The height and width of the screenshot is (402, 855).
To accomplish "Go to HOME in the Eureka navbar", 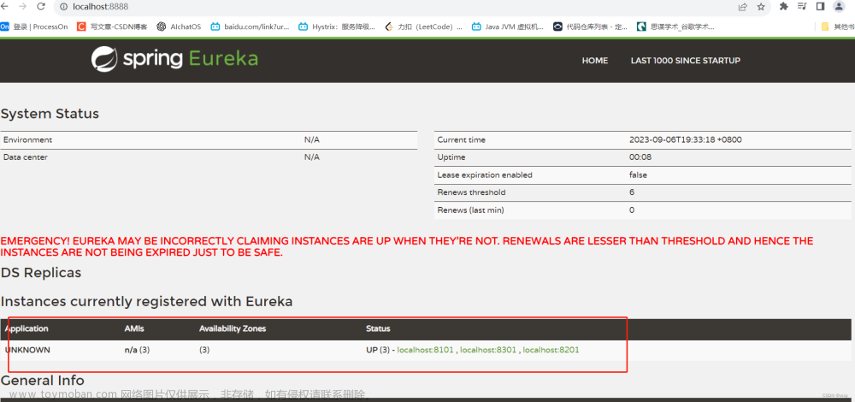I will point(595,61).
